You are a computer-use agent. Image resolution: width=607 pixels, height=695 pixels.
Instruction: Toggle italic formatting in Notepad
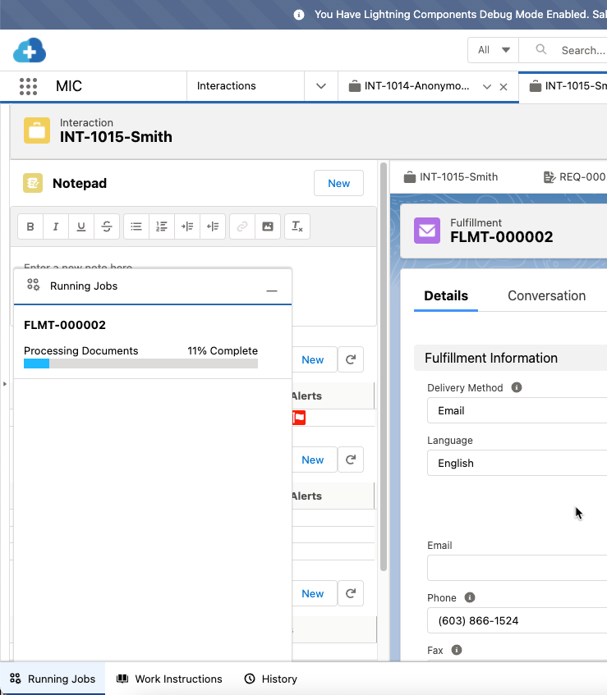pyautogui.click(x=56, y=226)
